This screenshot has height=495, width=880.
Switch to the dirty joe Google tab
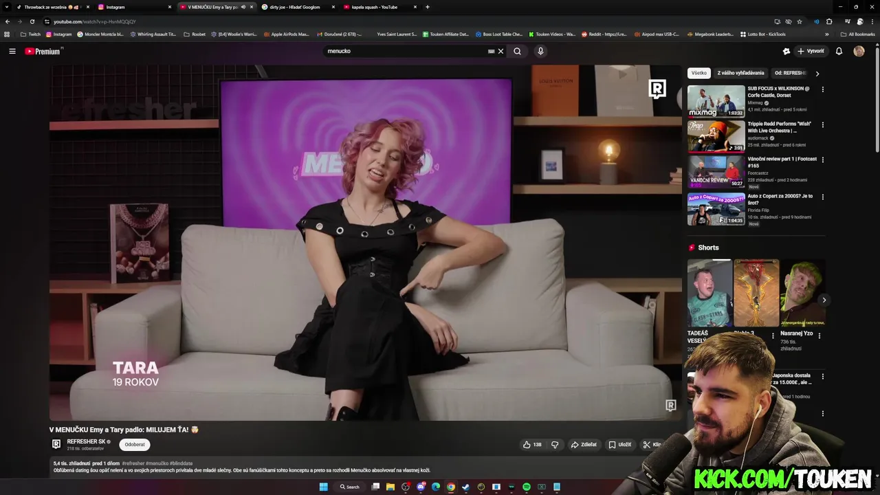[298, 7]
